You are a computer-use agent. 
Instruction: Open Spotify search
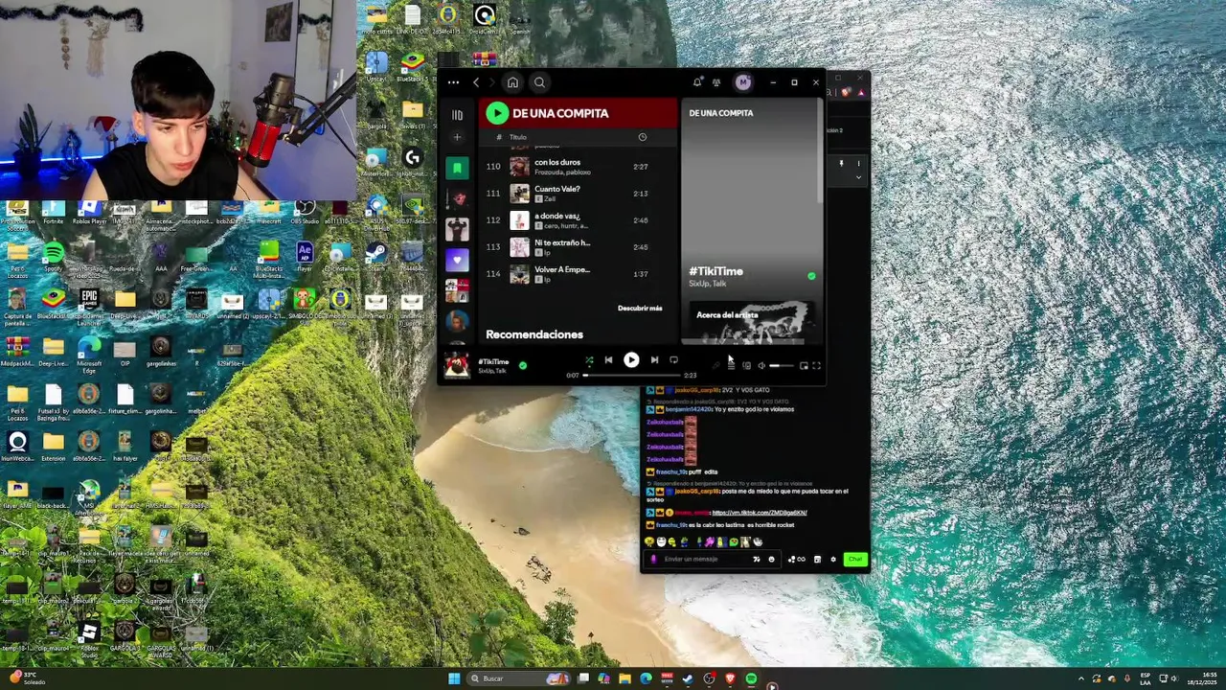[539, 82]
